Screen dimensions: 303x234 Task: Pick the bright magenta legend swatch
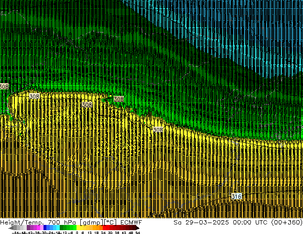point(38,227)
